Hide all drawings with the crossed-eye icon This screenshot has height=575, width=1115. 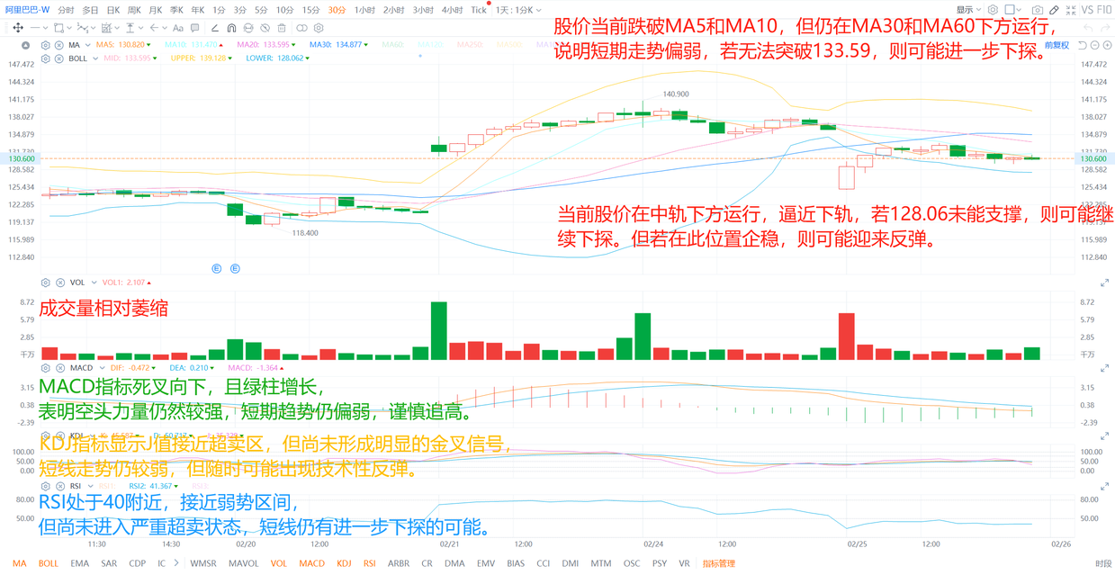[265, 28]
